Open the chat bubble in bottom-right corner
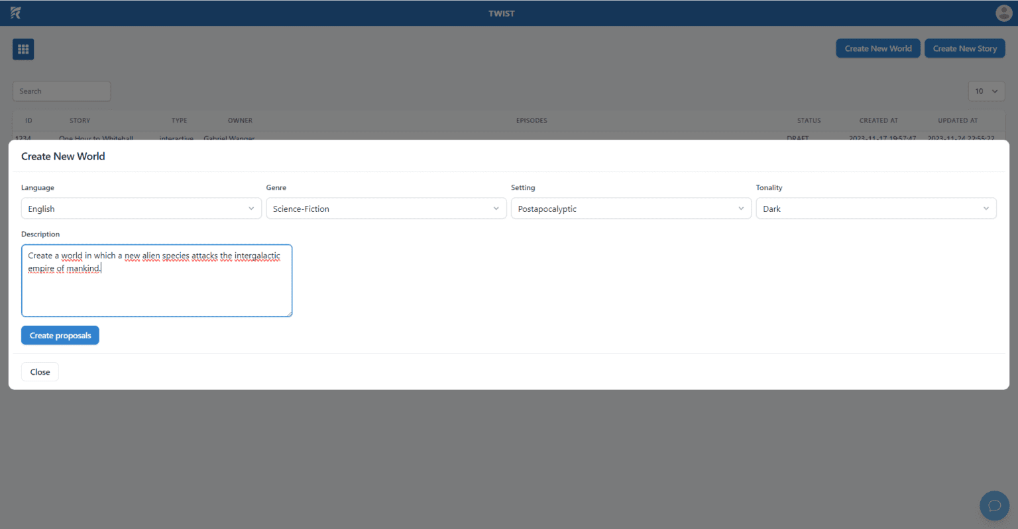Image resolution: width=1018 pixels, height=529 pixels. tap(994, 505)
